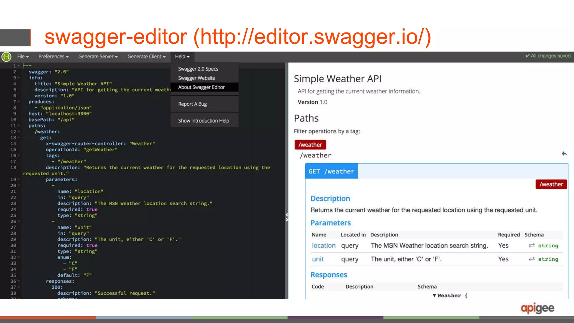Click the Parameters section heading
This screenshot has height=323, width=574.
click(x=330, y=223)
